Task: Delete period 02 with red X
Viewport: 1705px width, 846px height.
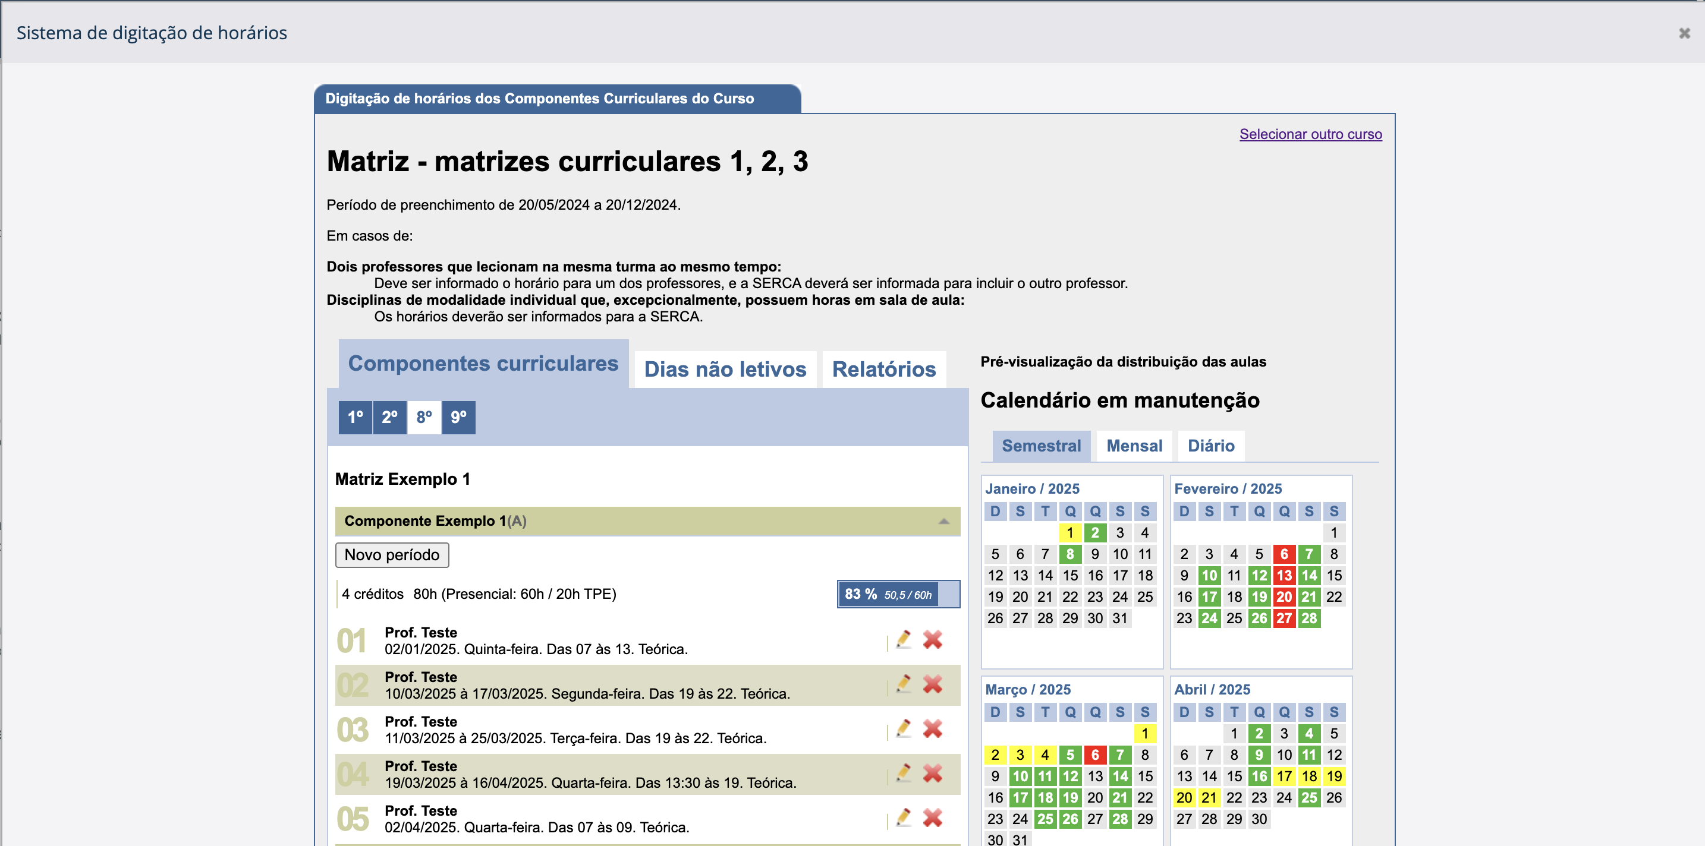Action: pyautogui.click(x=933, y=684)
